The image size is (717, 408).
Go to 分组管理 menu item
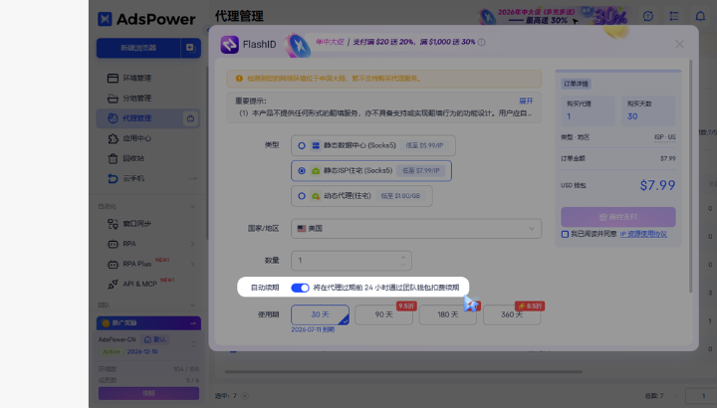136,99
